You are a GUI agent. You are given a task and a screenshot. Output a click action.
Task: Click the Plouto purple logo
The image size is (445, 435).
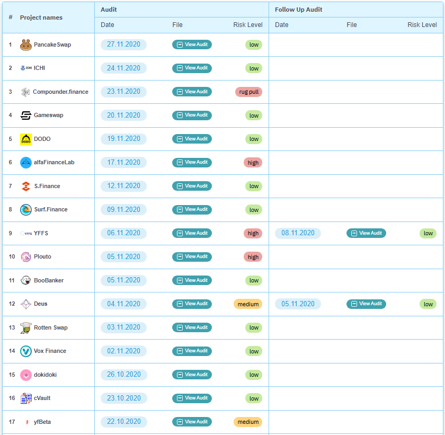coord(26,257)
